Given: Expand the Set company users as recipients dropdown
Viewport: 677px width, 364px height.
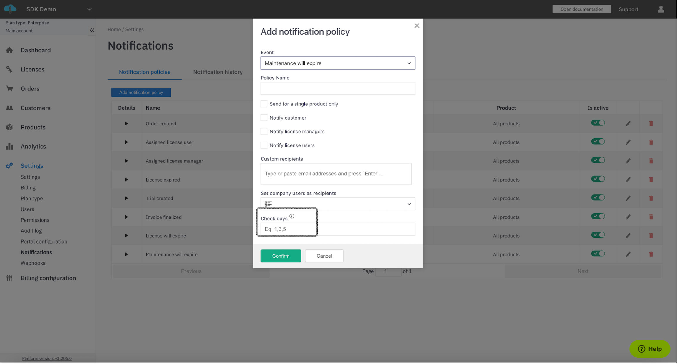Looking at the screenshot, I should [x=338, y=204].
